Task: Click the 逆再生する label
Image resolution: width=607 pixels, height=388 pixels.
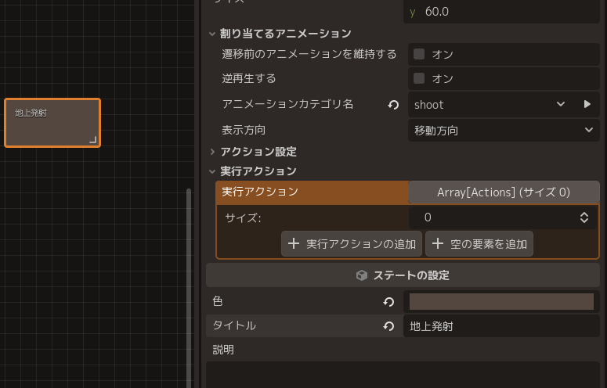Action: coord(249,78)
